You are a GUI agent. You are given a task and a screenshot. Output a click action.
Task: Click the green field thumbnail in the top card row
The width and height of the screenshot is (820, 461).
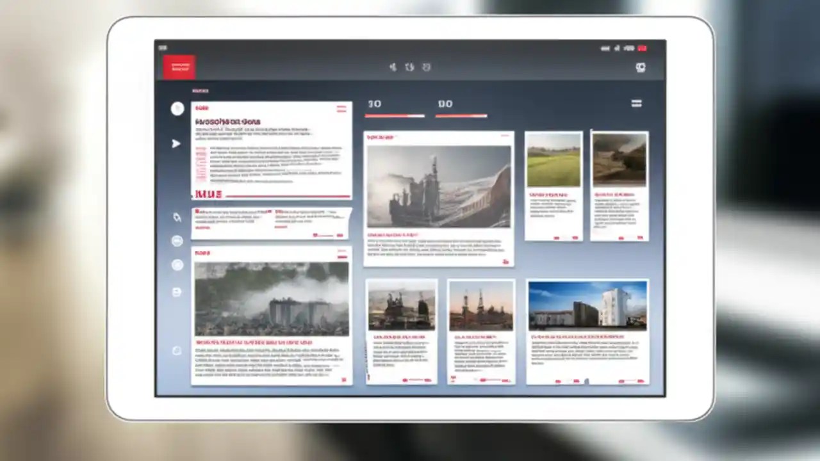[553, 159]
